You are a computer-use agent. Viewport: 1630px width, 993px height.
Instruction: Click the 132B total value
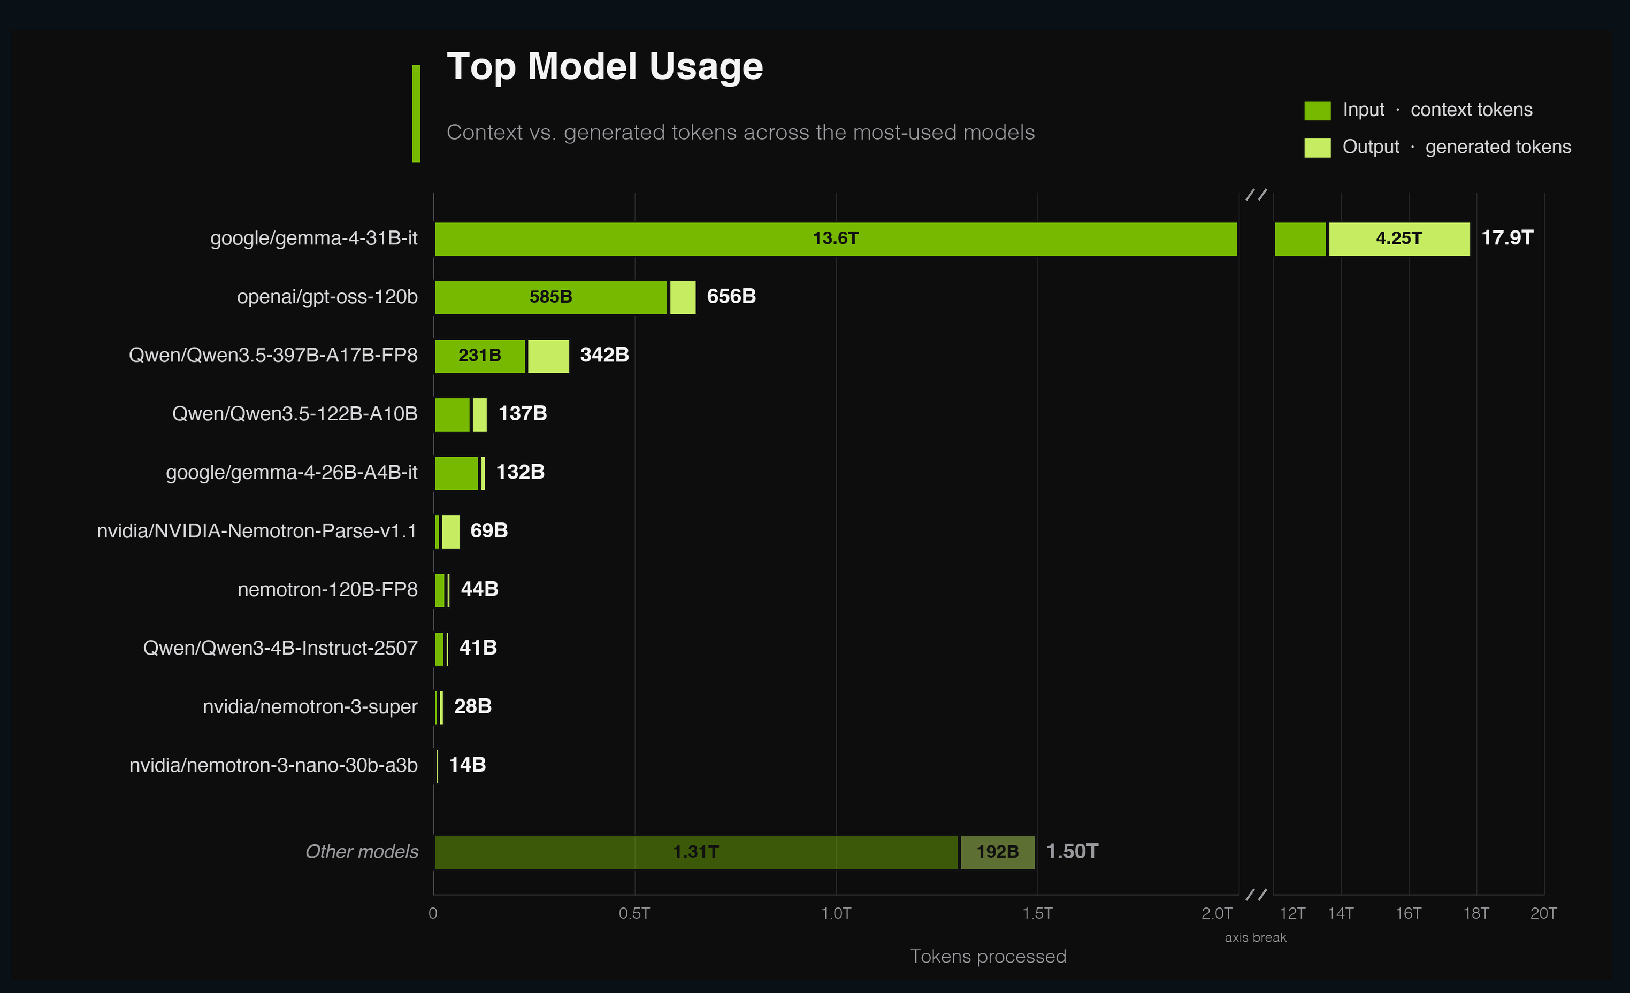pyautogui.click(x=520, y=472)
